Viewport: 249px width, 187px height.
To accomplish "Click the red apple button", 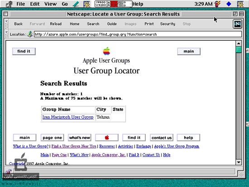I will tap(107, 138).
